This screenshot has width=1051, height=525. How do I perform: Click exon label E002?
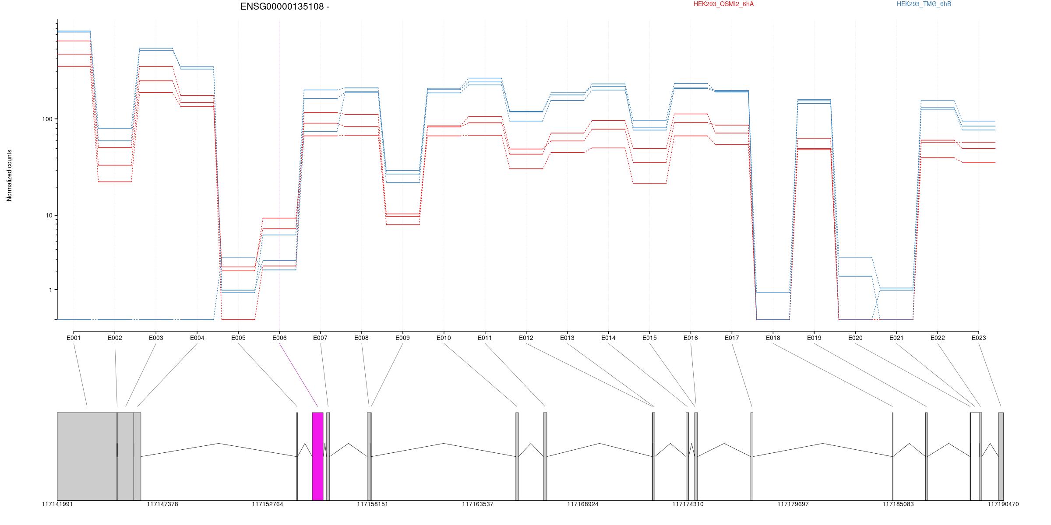click(x=115, y=338)
